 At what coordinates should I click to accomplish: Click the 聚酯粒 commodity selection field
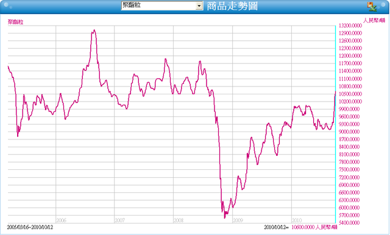point(162,5)
